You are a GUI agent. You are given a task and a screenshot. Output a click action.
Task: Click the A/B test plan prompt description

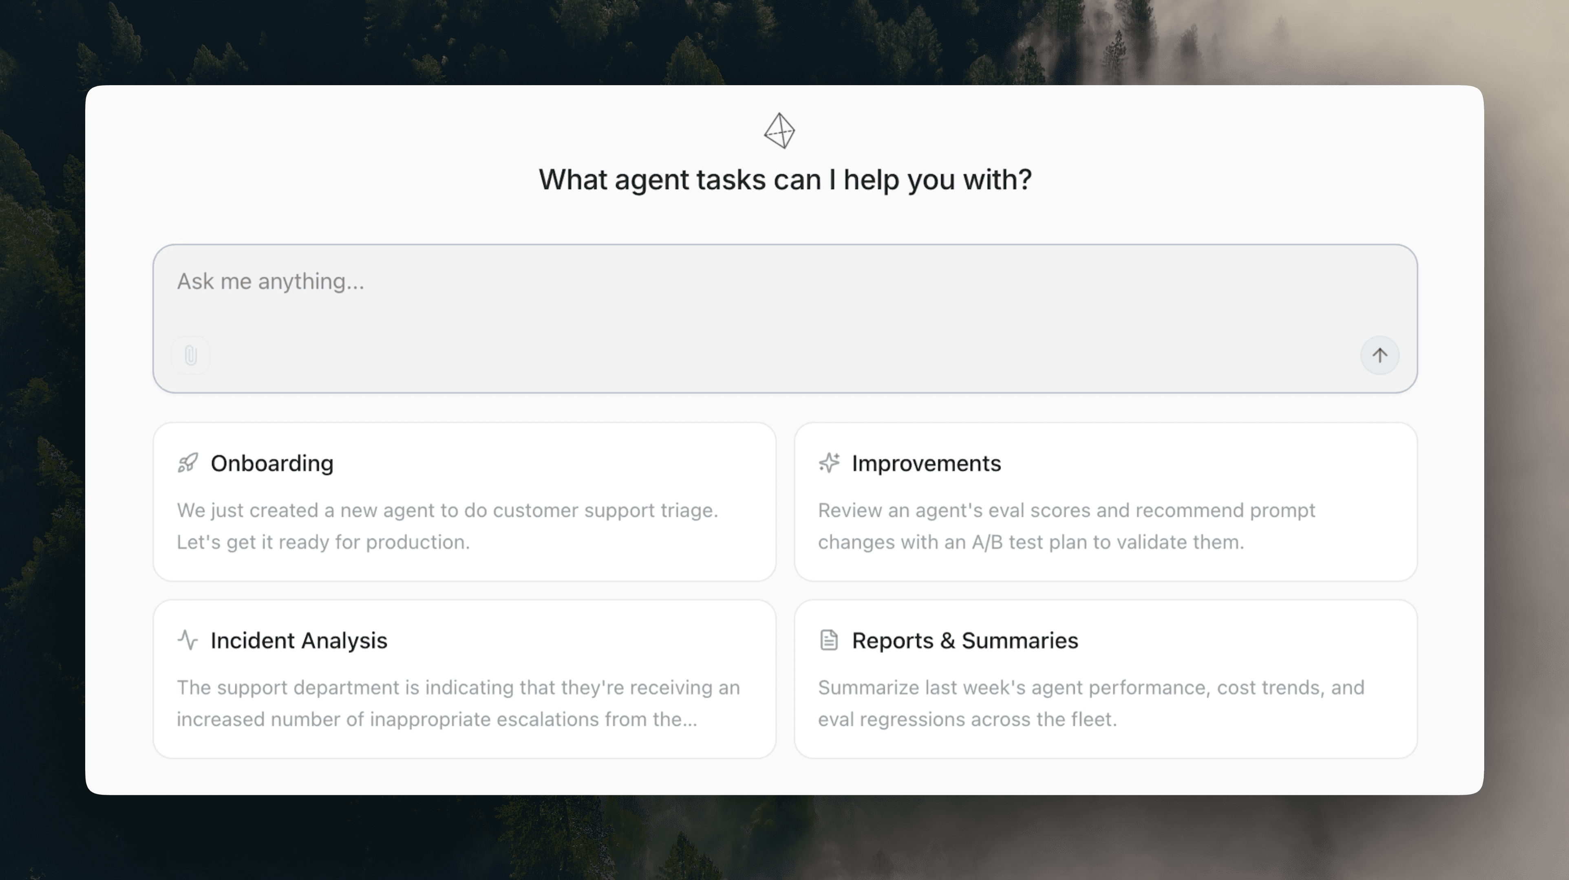coord(1066,526)
